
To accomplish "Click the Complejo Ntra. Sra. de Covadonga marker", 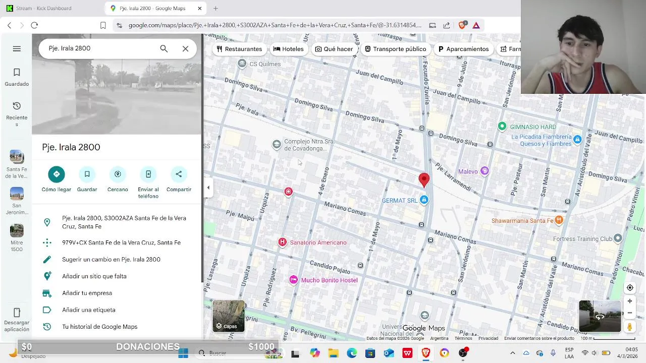I will (276, 145).
